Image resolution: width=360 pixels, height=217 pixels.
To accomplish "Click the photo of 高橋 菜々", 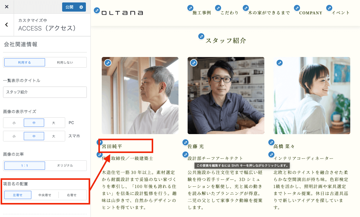I will tap(312, 95).
